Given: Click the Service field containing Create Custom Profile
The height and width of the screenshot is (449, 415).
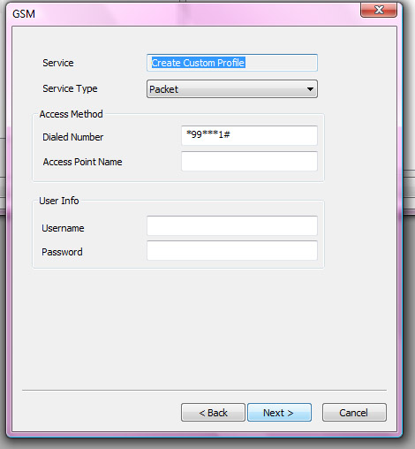Looking at the screenshot, I should click(x=232, y=63).
